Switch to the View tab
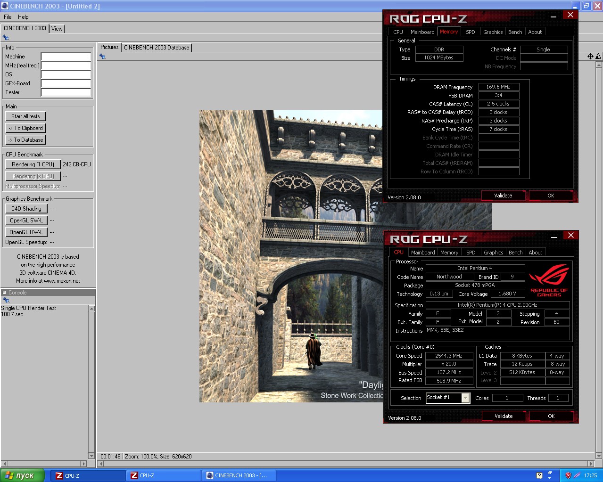 point(57,29)
